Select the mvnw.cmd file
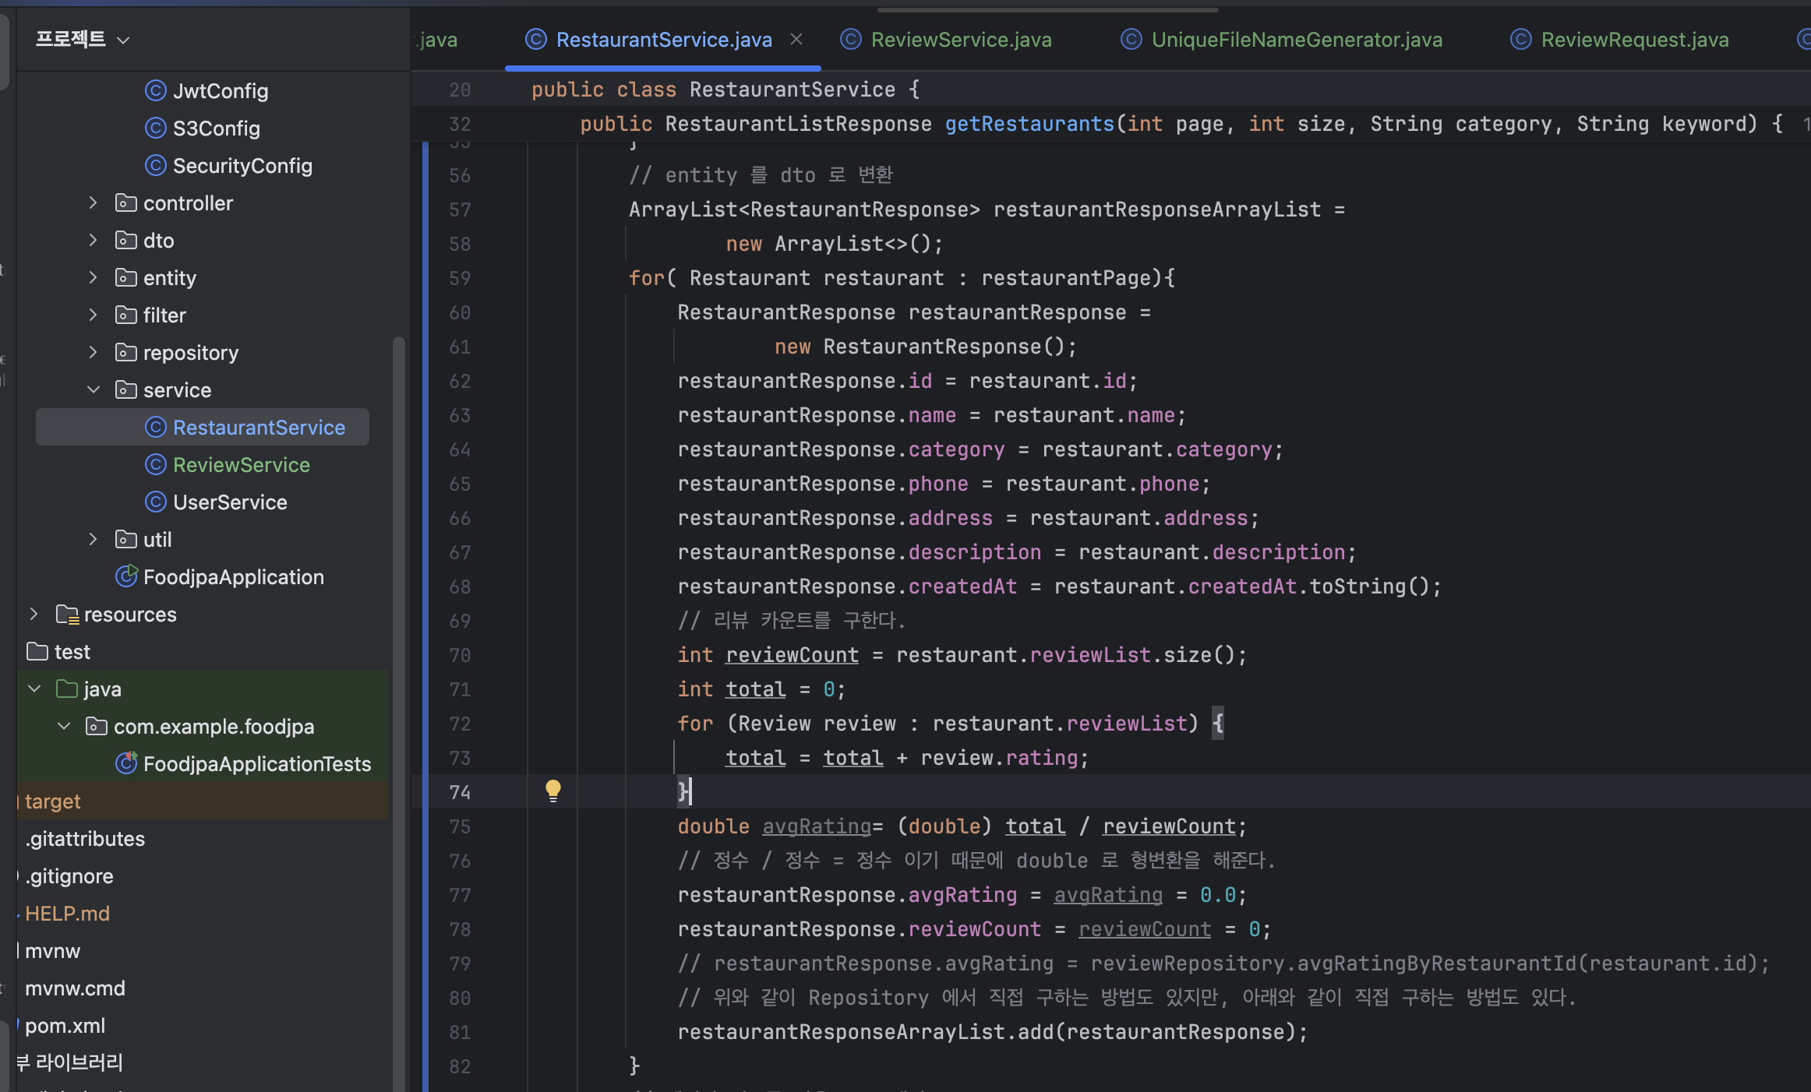 click(x=75, y=988)
